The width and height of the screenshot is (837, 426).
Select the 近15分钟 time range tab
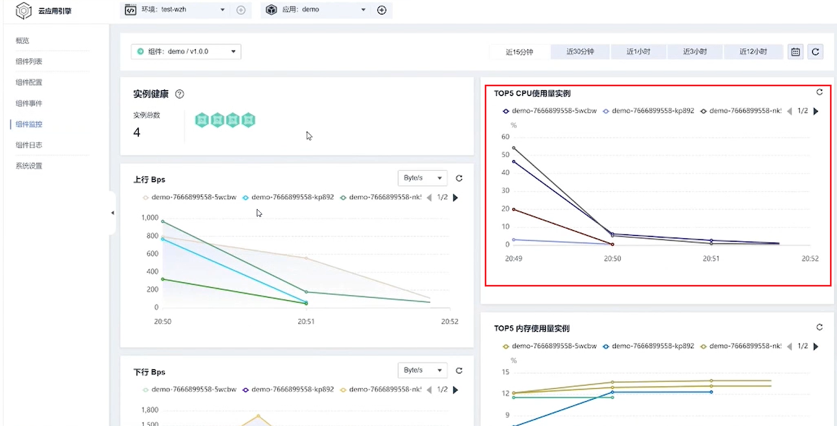519,52
